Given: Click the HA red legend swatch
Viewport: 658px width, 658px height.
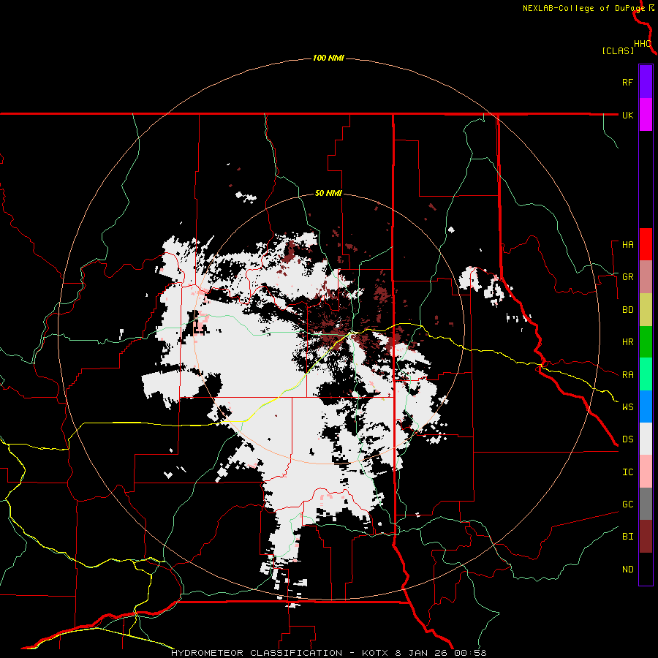Looking at the screenshot, I should click(x=646, y=244).
